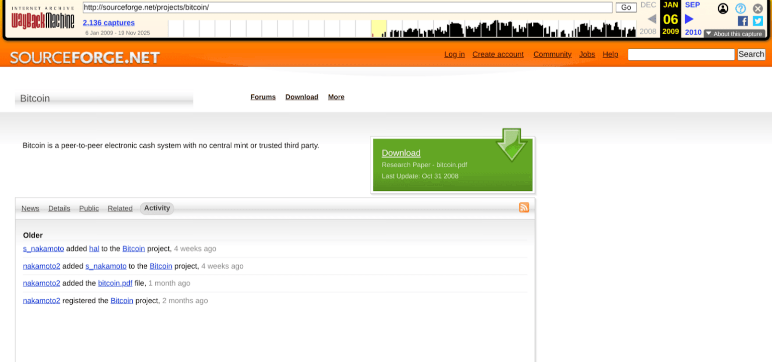Viewport: 772px width, 362px height.
Task: Go to next capture with blue arrow
Action: [x=689, y=19]
